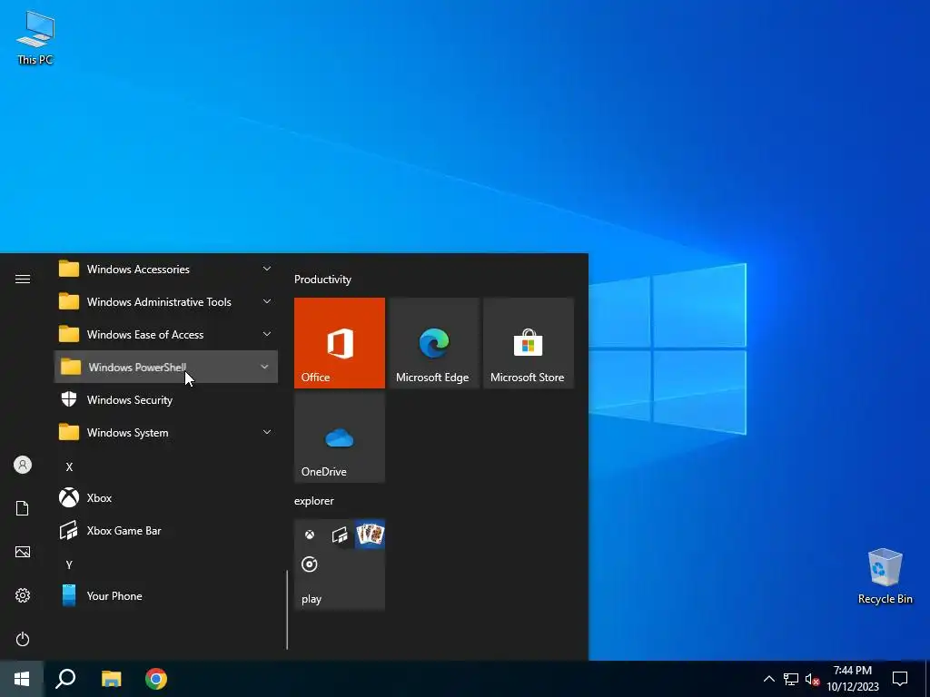The width and height of the screenshot is (930, 697).
Task: Click the Game Bar icon in play folder
Action: [x=340, y=535]
